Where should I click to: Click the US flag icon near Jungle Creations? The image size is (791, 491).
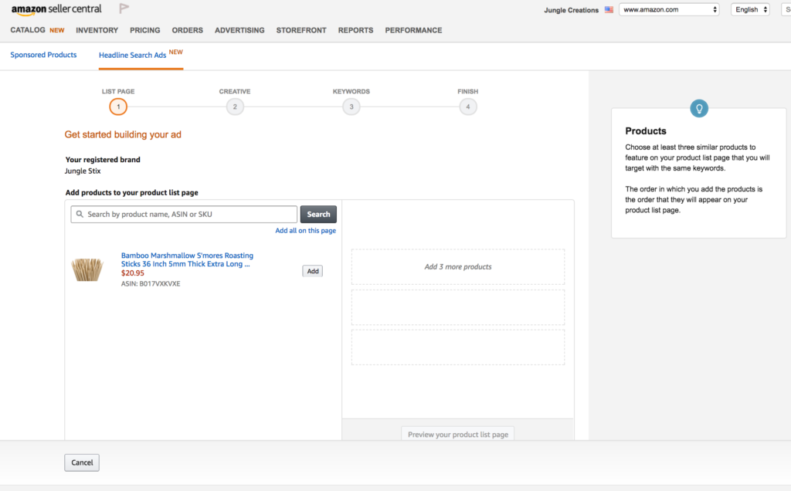[609, 10]
